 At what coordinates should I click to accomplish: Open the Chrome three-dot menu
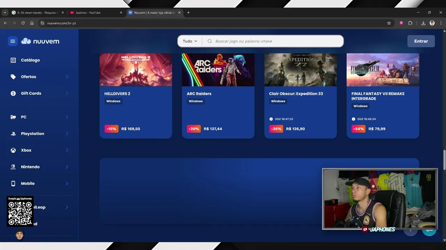tap(440, 23)
